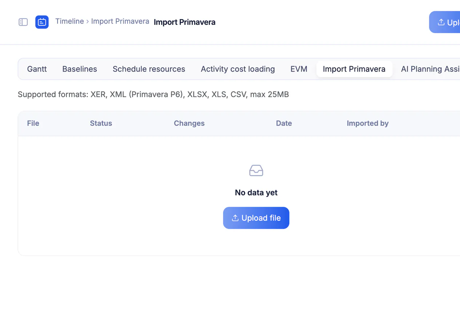Switch to the Gantt tab
This screenshot has height=315, width=460.
click(37, 69)
